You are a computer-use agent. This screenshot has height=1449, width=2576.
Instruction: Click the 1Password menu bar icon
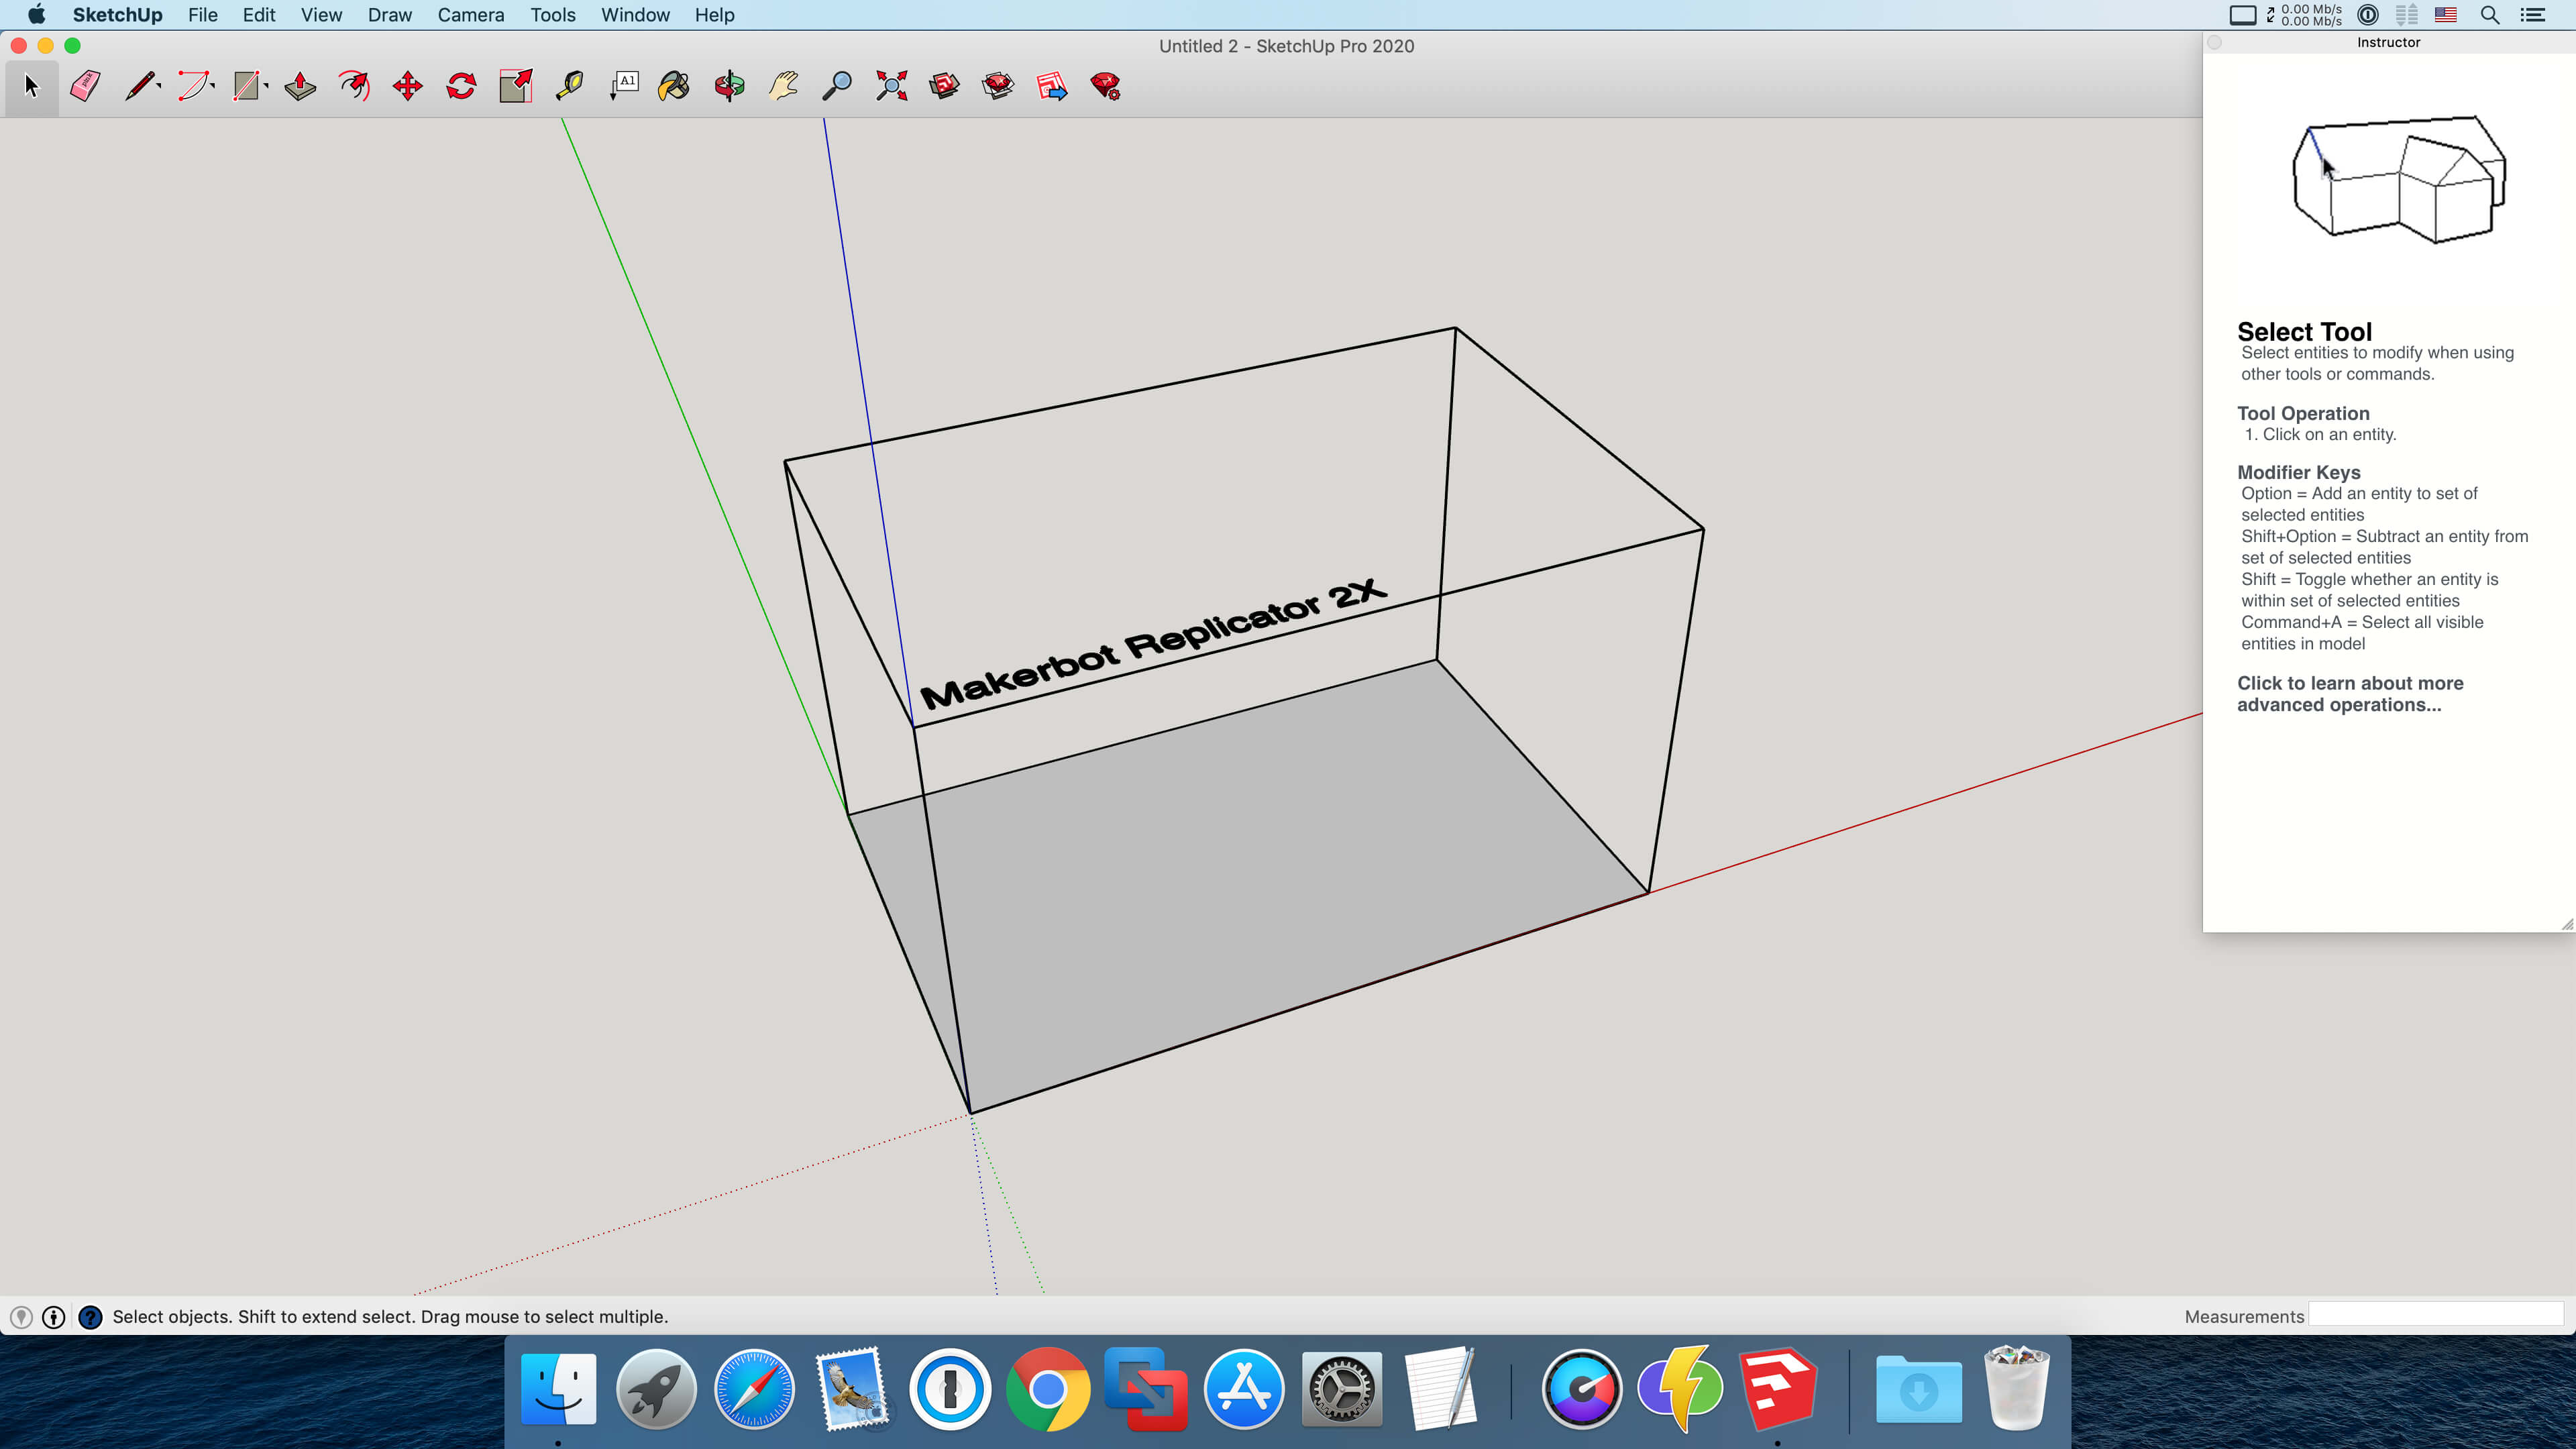pyautogui.click(x=2368, y=15)
